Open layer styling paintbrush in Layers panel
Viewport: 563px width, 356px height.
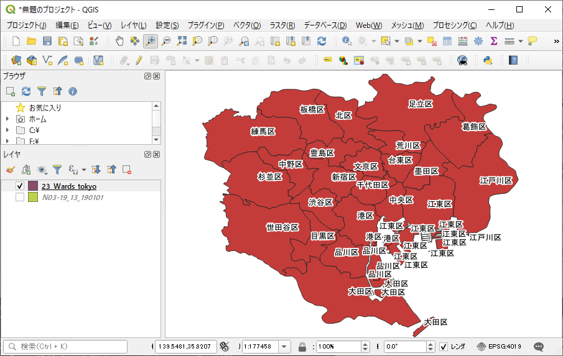tap(10, 169)
